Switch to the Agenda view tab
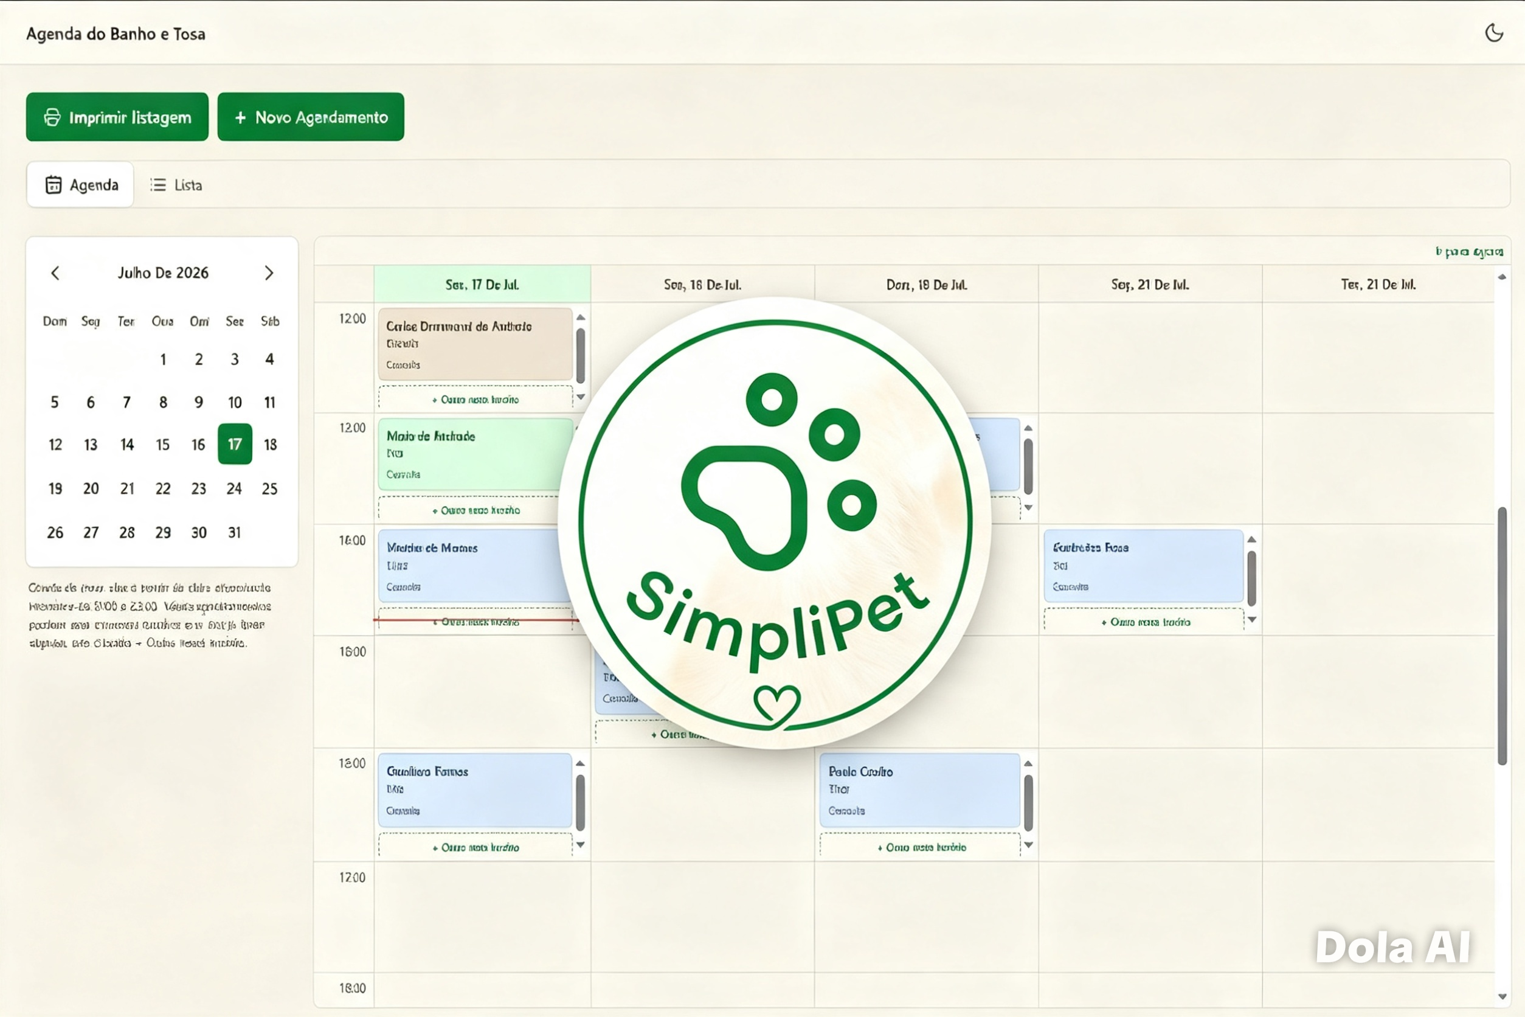The height and width of the screenshot is (1017, 1525). (80, 185)
